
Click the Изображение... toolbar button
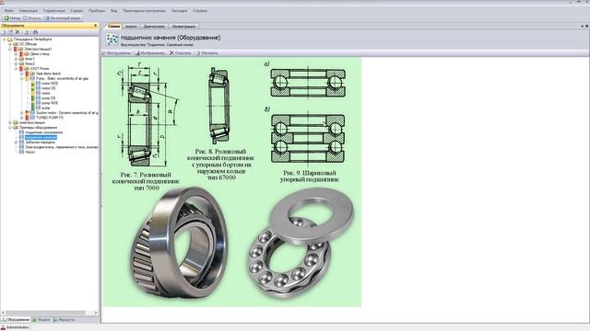point(151,53)
